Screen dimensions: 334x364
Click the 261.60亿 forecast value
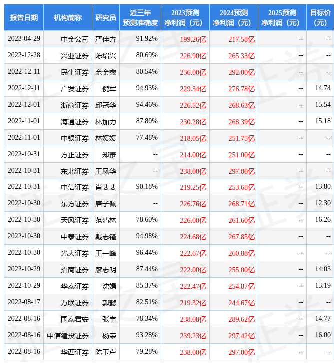(241, 220)
